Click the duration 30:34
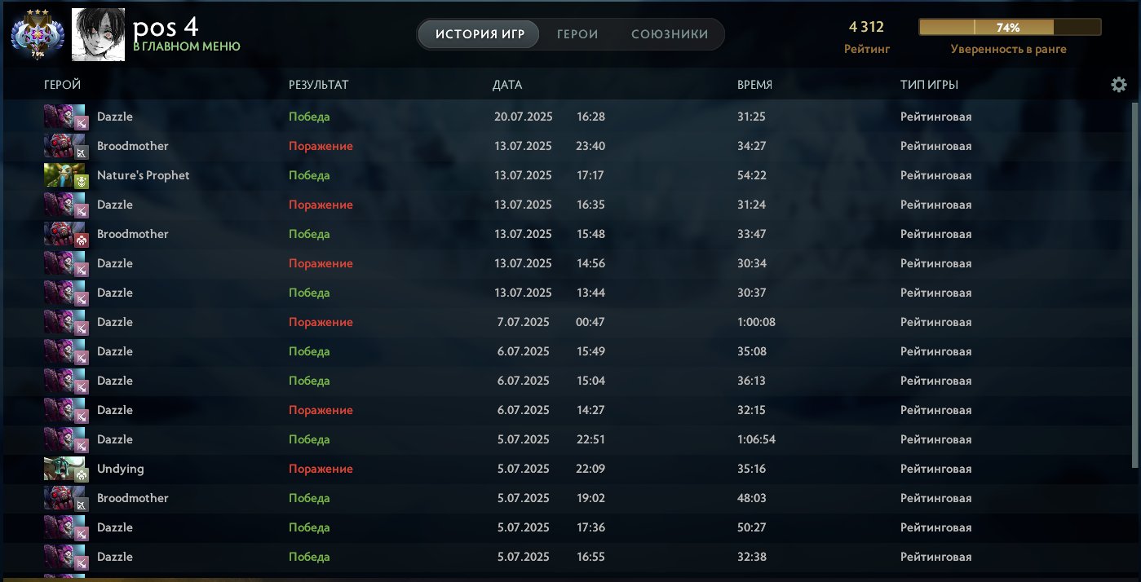 point(751,263)
